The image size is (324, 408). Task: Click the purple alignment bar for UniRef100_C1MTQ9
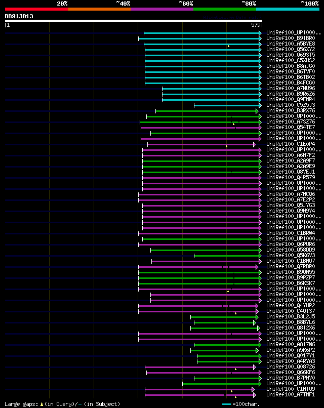(198, 390)
